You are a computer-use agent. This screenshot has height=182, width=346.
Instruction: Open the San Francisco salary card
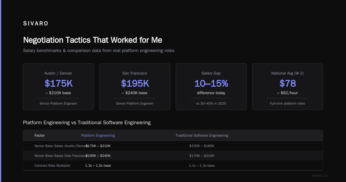pyautogui.click(x=135, y=87)
